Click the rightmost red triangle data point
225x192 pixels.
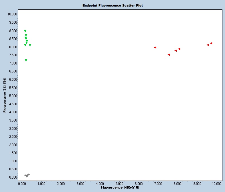click(211, 43)
